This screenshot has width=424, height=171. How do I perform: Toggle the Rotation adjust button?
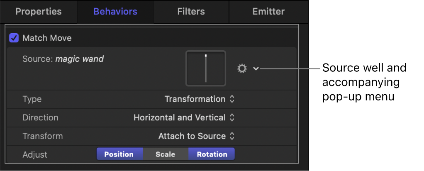tap(212, 154)
